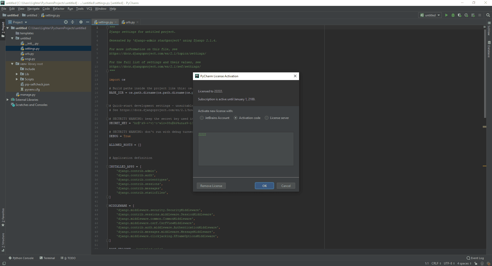Close the urls.py editor tab

[x=138, y=22]
